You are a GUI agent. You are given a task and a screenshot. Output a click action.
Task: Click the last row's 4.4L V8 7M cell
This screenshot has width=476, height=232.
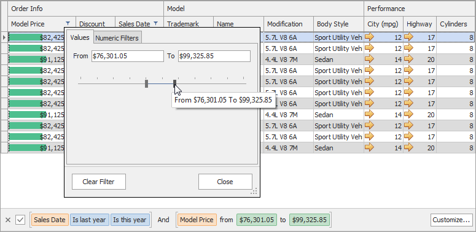[289, 148]
